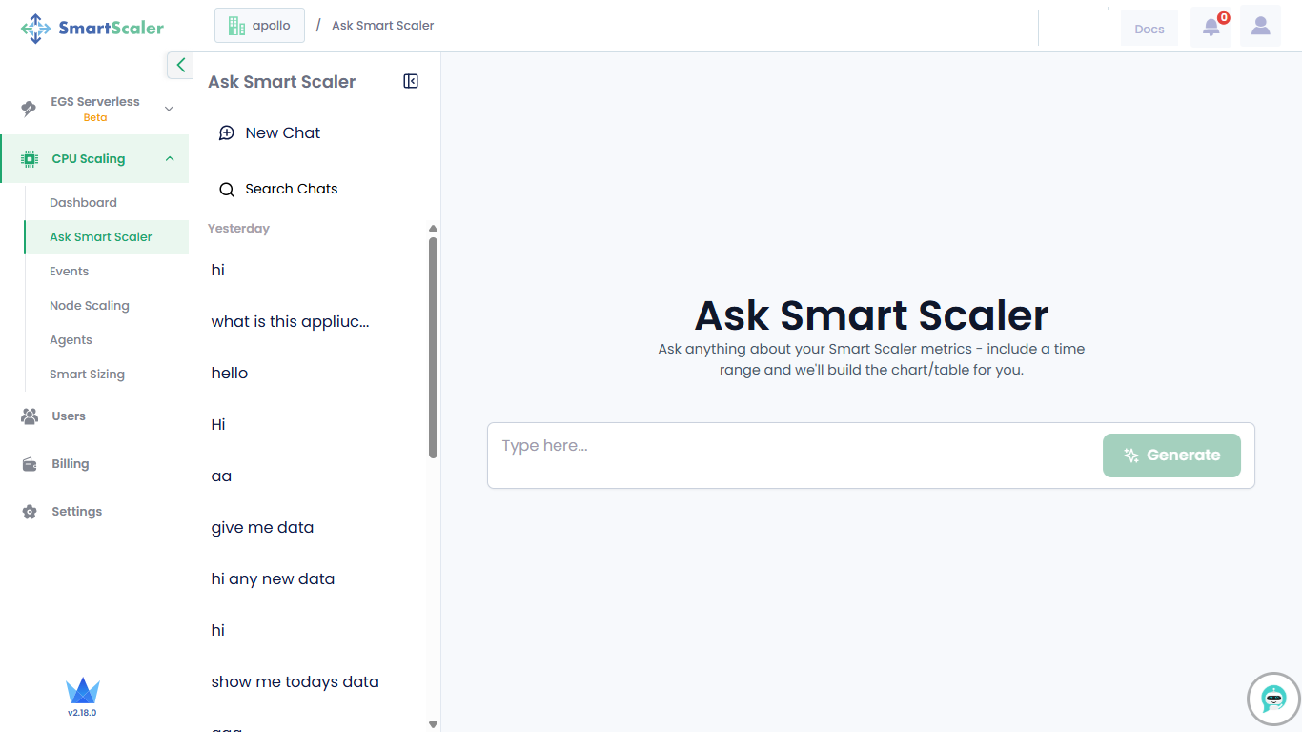1302x750 pixels.
Task: Open the notifications bell icon
Action: pyautogui.click(x=1210, y=27)
